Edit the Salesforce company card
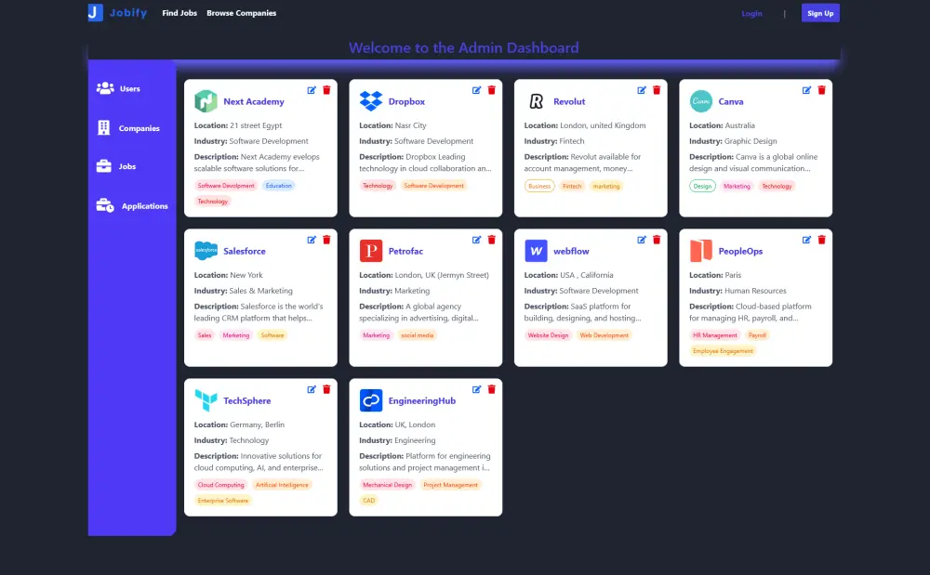 312,240
